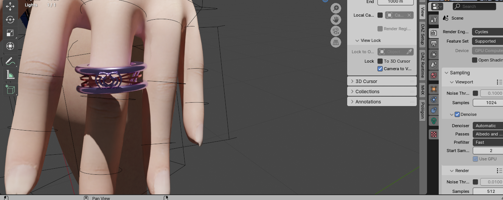
Task: Toggle Viewport Noise Threshold checkbox
Action: point(475,93)
